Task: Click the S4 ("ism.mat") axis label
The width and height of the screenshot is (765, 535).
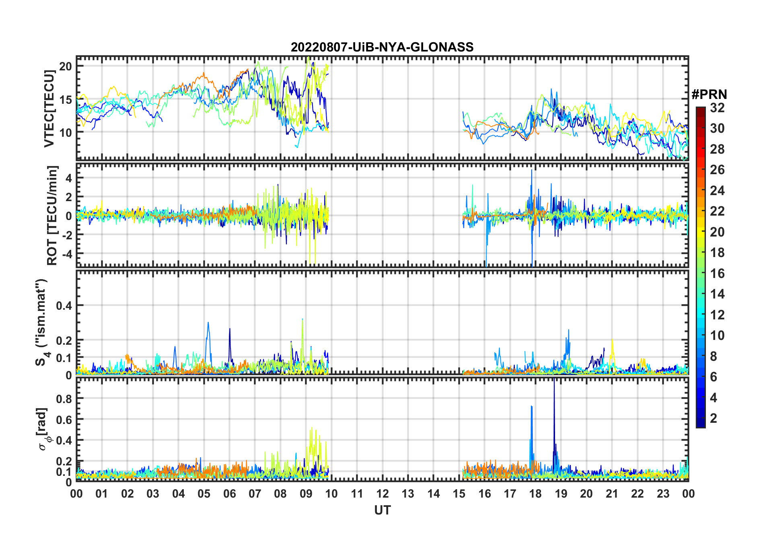Action: (42, 322)
